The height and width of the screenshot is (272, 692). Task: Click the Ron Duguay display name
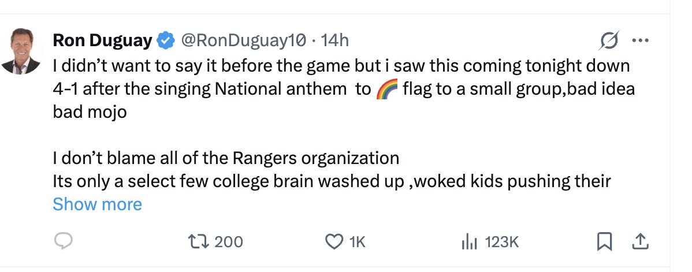[x=103, y=40]
